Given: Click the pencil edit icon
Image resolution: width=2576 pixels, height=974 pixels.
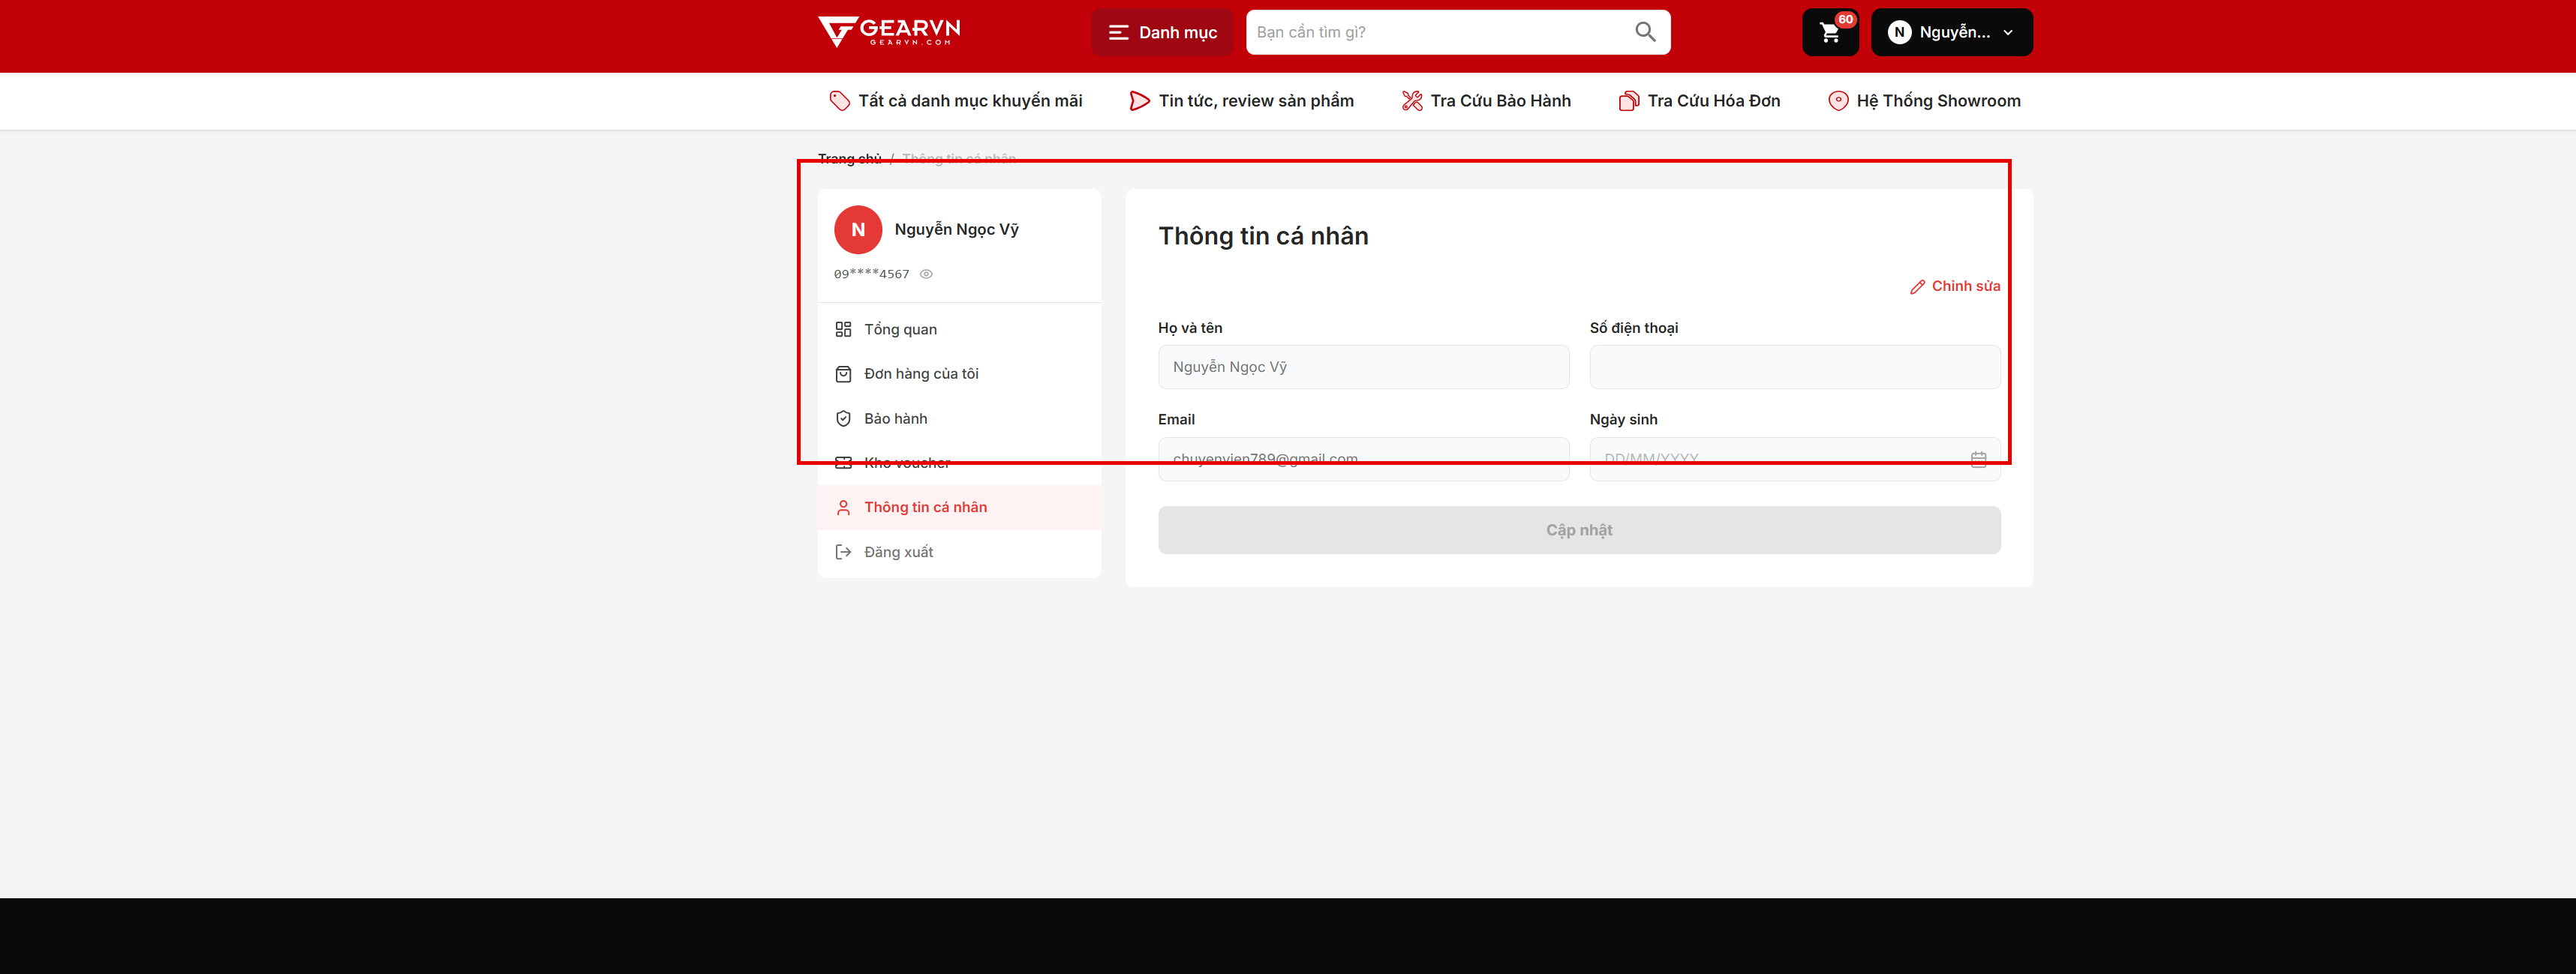Looking at the screenshot, I should (1917, 286).
